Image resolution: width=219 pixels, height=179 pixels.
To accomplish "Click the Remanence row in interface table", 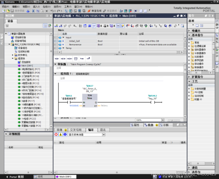I will pos(118,45).
